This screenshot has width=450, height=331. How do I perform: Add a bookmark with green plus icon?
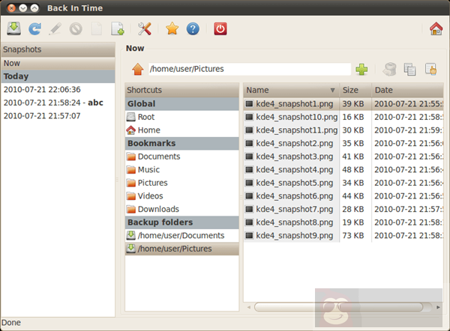pos(361,69)
